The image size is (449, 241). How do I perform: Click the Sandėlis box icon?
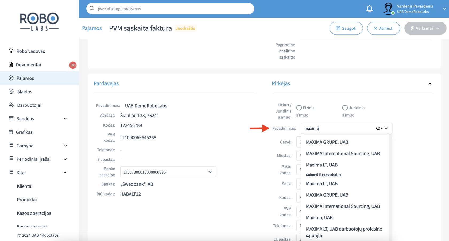pyautogui.click(x=11, y=118)
